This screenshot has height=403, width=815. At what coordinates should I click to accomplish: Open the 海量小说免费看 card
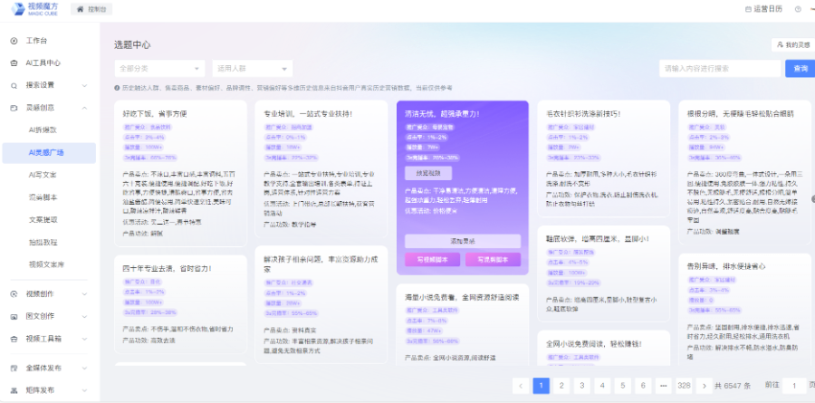pyautogui.click(x=463, y=325)
